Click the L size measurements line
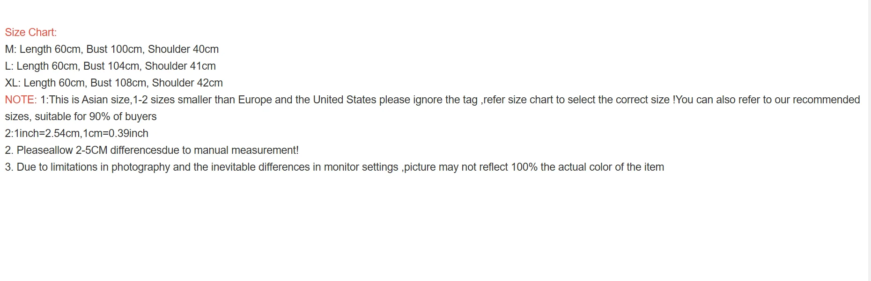Screen dimensions: 871x281 [x=110, y=66]
